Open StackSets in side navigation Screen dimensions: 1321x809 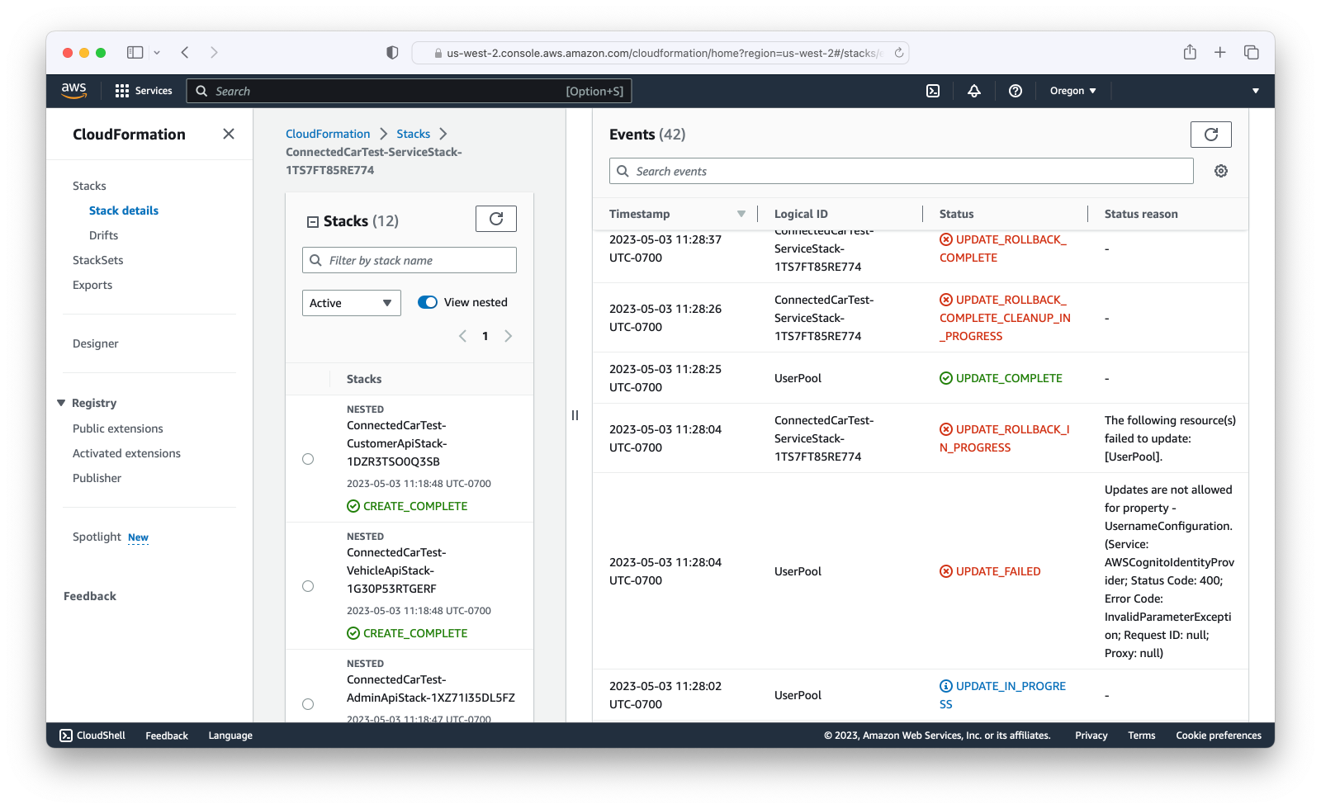point(97,260)
